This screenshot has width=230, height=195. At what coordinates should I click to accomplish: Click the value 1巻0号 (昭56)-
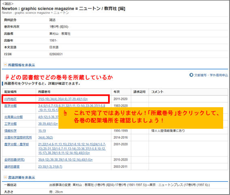59,27
